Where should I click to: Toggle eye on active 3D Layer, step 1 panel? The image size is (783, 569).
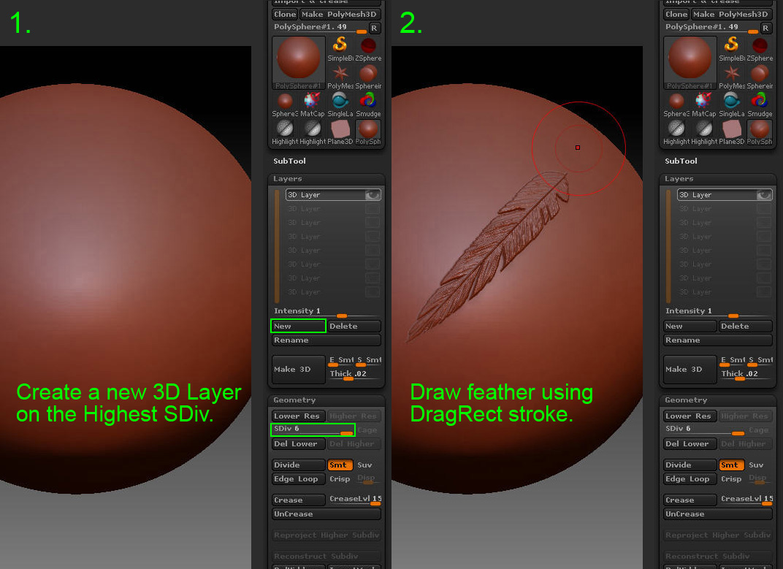[373, 195]
